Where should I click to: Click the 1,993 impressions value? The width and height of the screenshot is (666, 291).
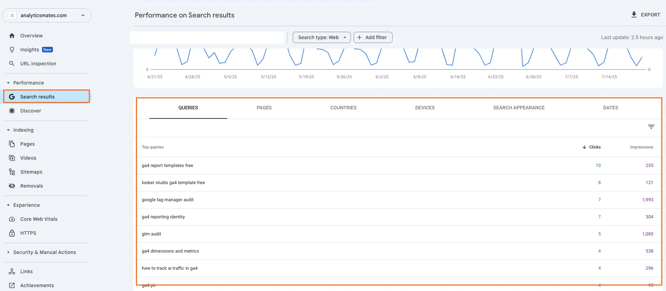(x=648, y=200)
